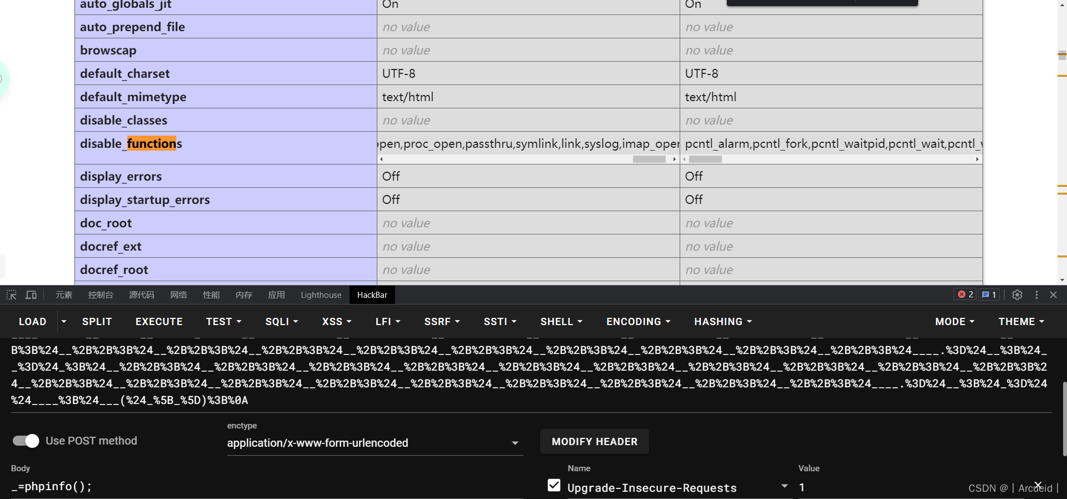Switch to the Lighthouse tab
1067x499 pixels.
tap(321, 295)
